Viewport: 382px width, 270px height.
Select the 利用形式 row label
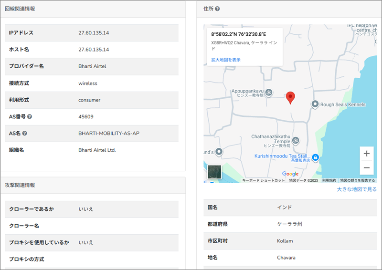click(19, 100)
